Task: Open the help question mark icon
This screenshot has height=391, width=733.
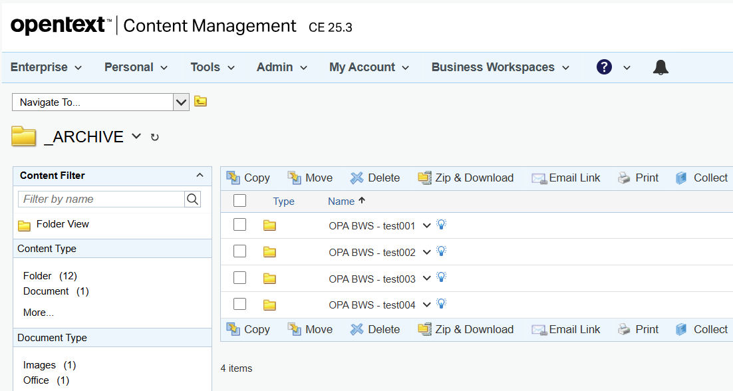Action: tap(604, 66)
